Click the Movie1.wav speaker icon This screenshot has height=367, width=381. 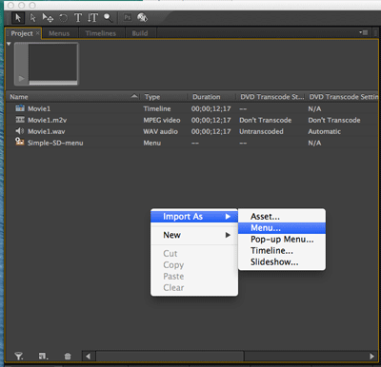20,131
